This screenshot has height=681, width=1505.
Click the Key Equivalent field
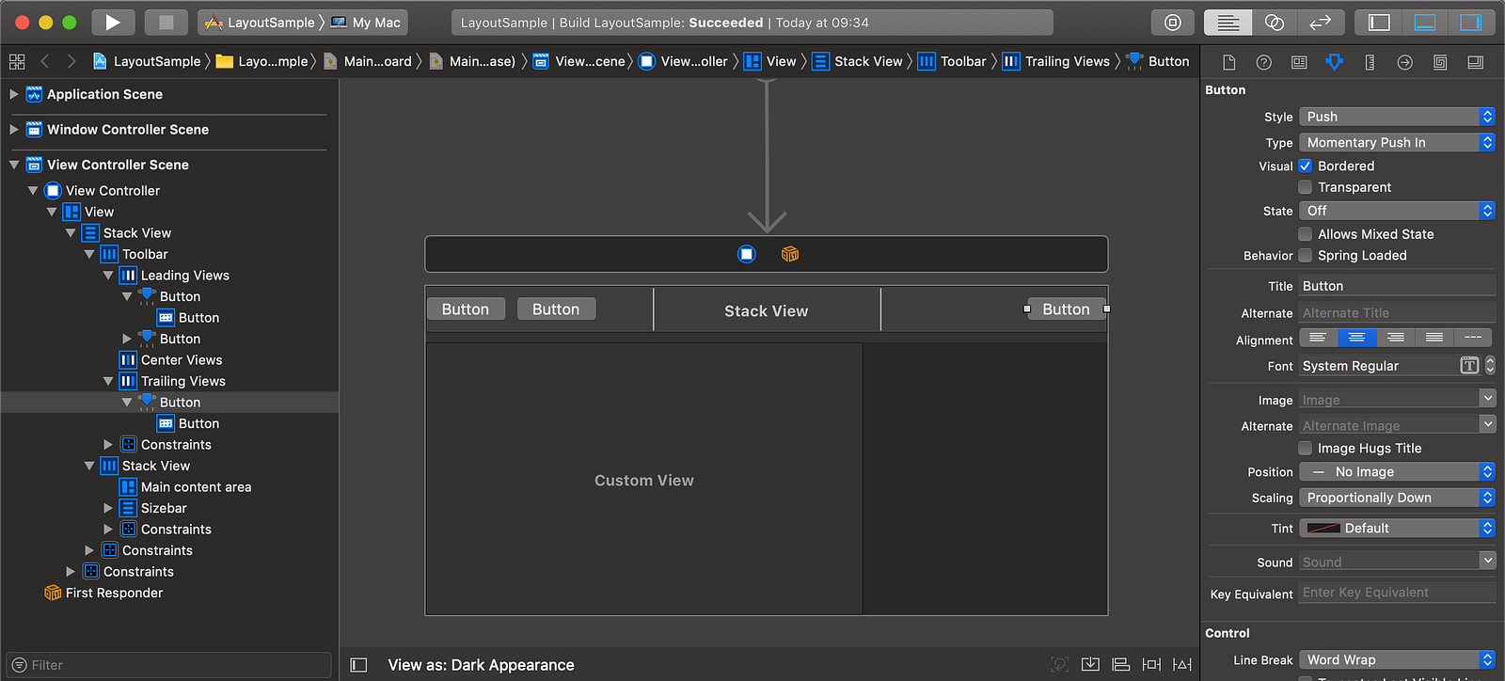(x=1397, y=593)
